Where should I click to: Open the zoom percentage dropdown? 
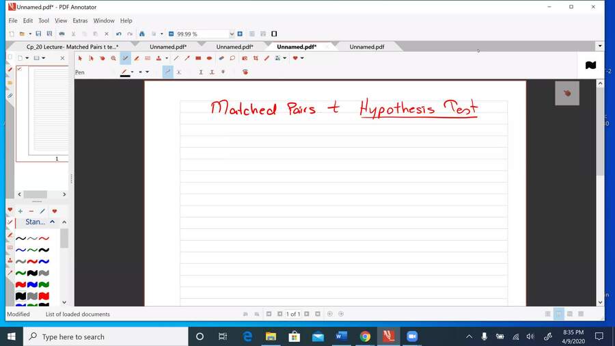[232, 34]
